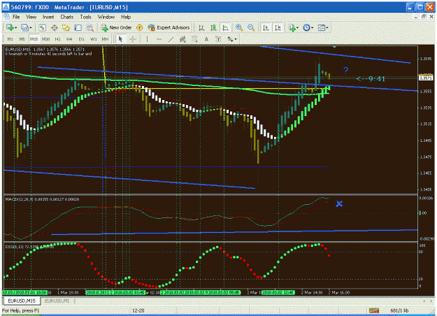This screenshot has width=437, height=316.
Task: Click the blue X mark in MACD window
Action: [x=339, y=204]
